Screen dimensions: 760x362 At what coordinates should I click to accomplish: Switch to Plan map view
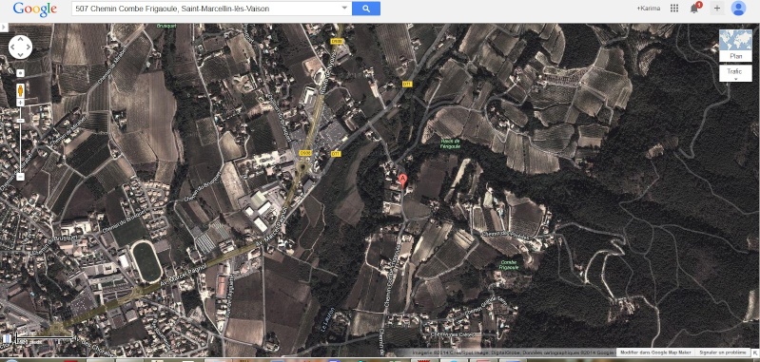click(735, 46)
